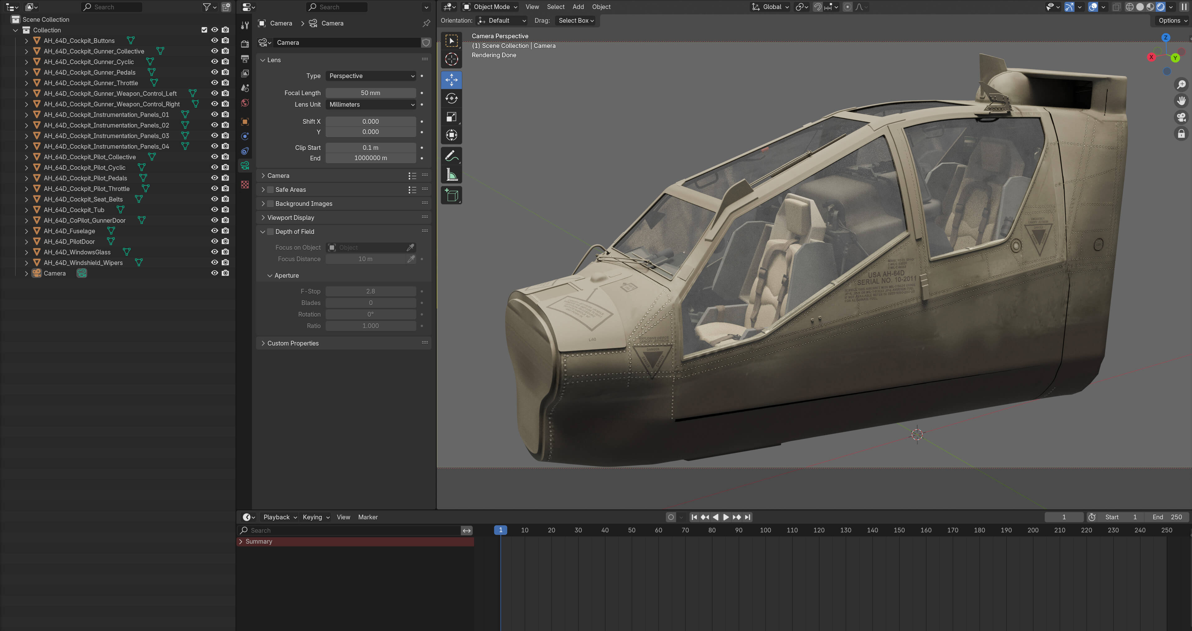
Task: Activate the Measure tool
Action: [x=451, y=175]
